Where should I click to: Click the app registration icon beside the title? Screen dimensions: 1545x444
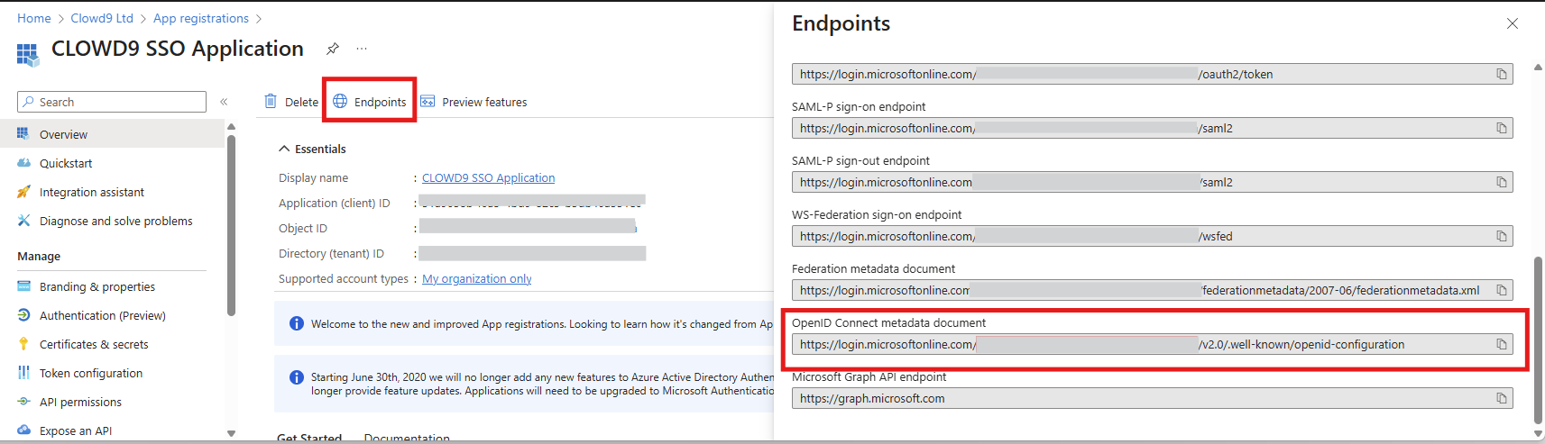click(x=28, y=55)
